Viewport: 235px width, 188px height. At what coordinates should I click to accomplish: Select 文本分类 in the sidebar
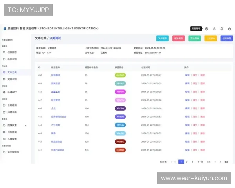pos(12,72)
